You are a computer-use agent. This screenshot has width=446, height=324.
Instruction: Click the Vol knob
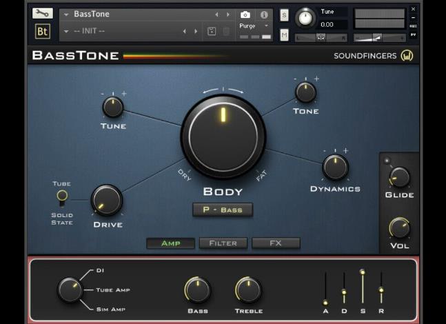pyautogui.click(x=399, y=227)
